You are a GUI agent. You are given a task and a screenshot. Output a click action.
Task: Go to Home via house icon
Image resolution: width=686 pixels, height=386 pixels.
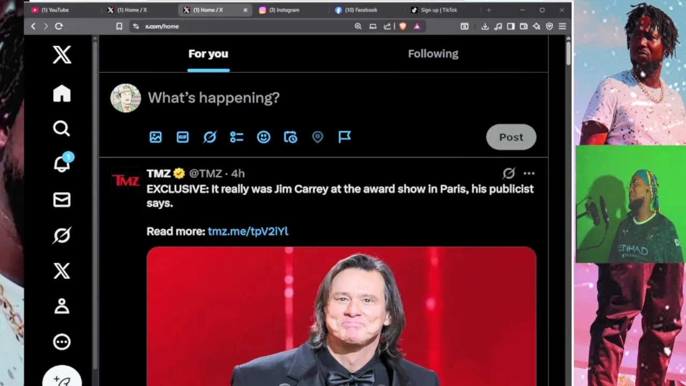62,93
